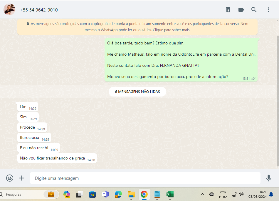Select the 'Oie' message
This screenshot has width=279, height=201.
click(28, 107)
